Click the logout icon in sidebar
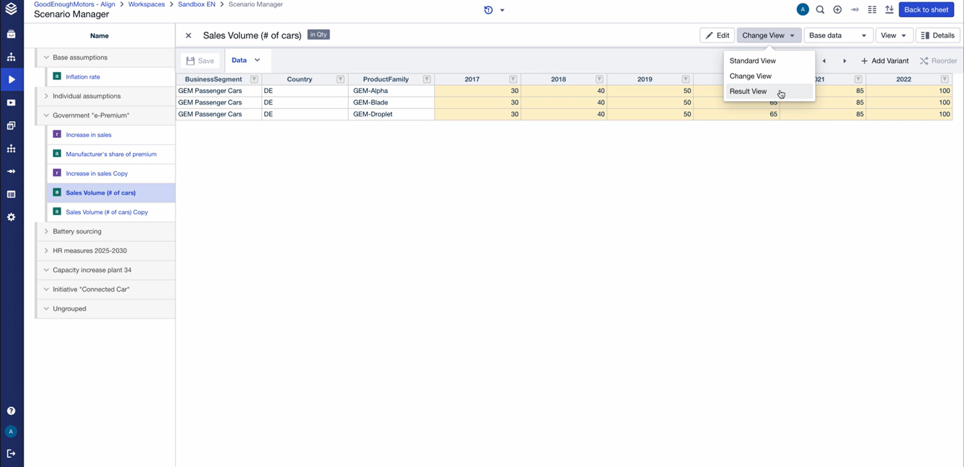Screen dimensions: 964x467 11,453
